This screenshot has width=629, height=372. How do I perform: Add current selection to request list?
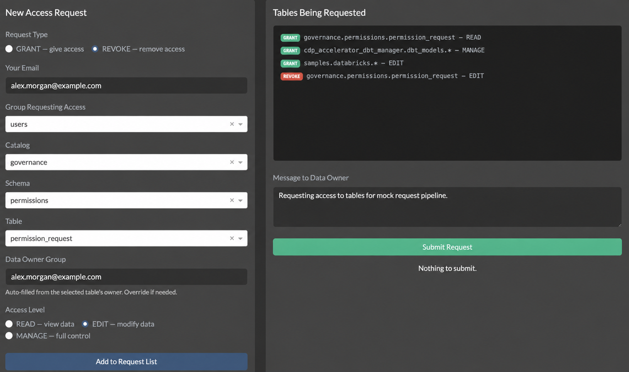[126, 362]
